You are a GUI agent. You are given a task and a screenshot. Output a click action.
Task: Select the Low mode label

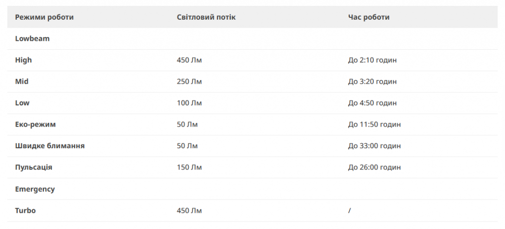tap(22, 103)
